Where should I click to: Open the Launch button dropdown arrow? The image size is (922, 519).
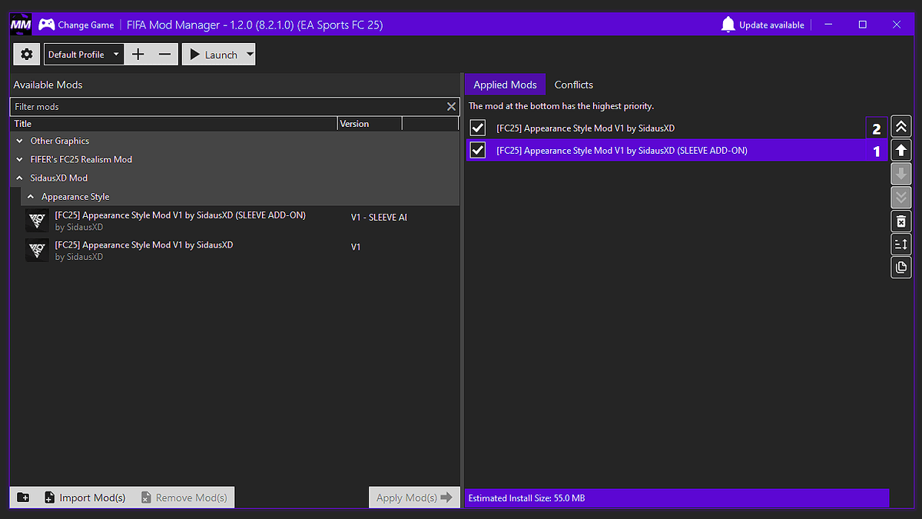pyautogui.click(x=250, y=55)
